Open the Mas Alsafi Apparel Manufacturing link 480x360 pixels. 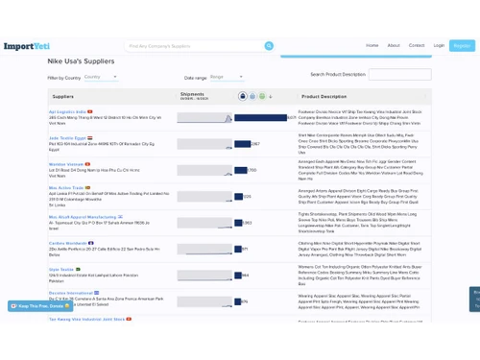[x=83, y=217]
